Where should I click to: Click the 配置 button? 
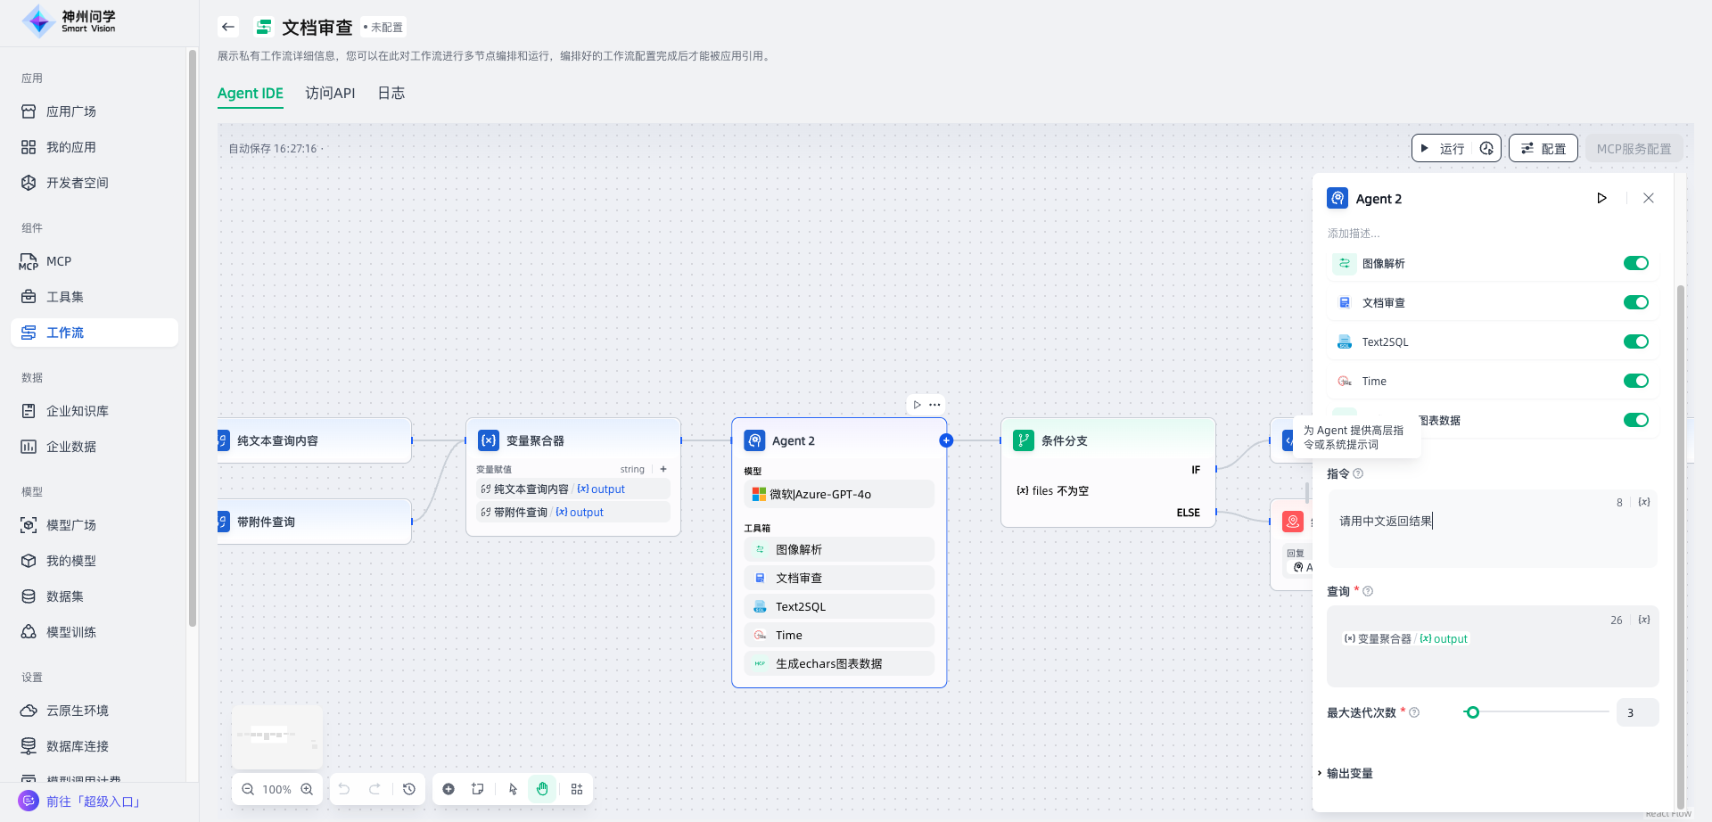[x=1543, y=148]
